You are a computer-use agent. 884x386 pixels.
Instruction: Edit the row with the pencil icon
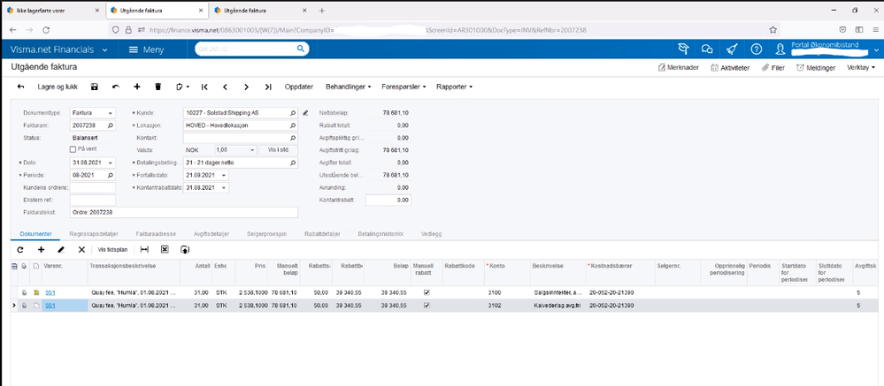(x=61, y=249)
